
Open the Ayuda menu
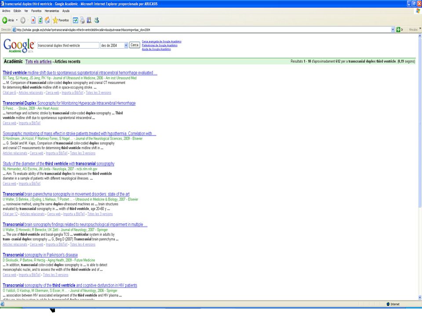click(66, 11)
